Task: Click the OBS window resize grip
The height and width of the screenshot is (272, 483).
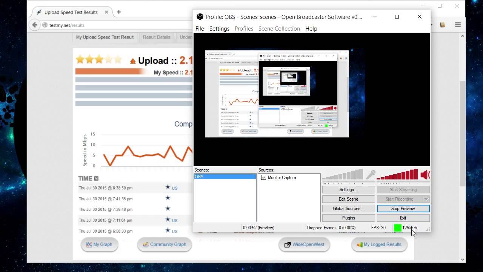Action: pyautogui.click(x=428, y=229)
